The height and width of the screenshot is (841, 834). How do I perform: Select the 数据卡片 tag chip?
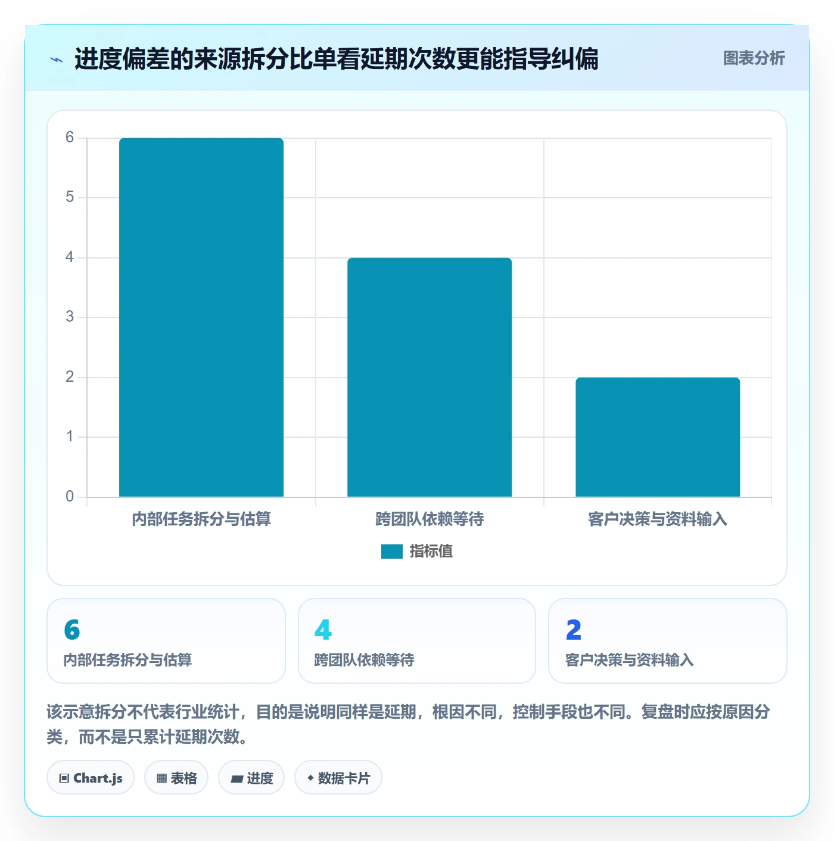[x=338, y=777]
